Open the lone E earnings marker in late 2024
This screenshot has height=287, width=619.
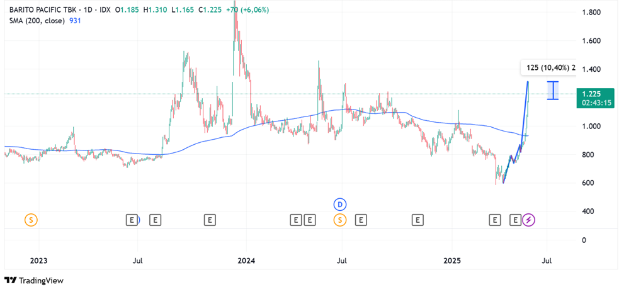click(417, 220)
